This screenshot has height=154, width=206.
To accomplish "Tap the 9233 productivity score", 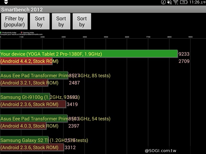I will [184, 54].
